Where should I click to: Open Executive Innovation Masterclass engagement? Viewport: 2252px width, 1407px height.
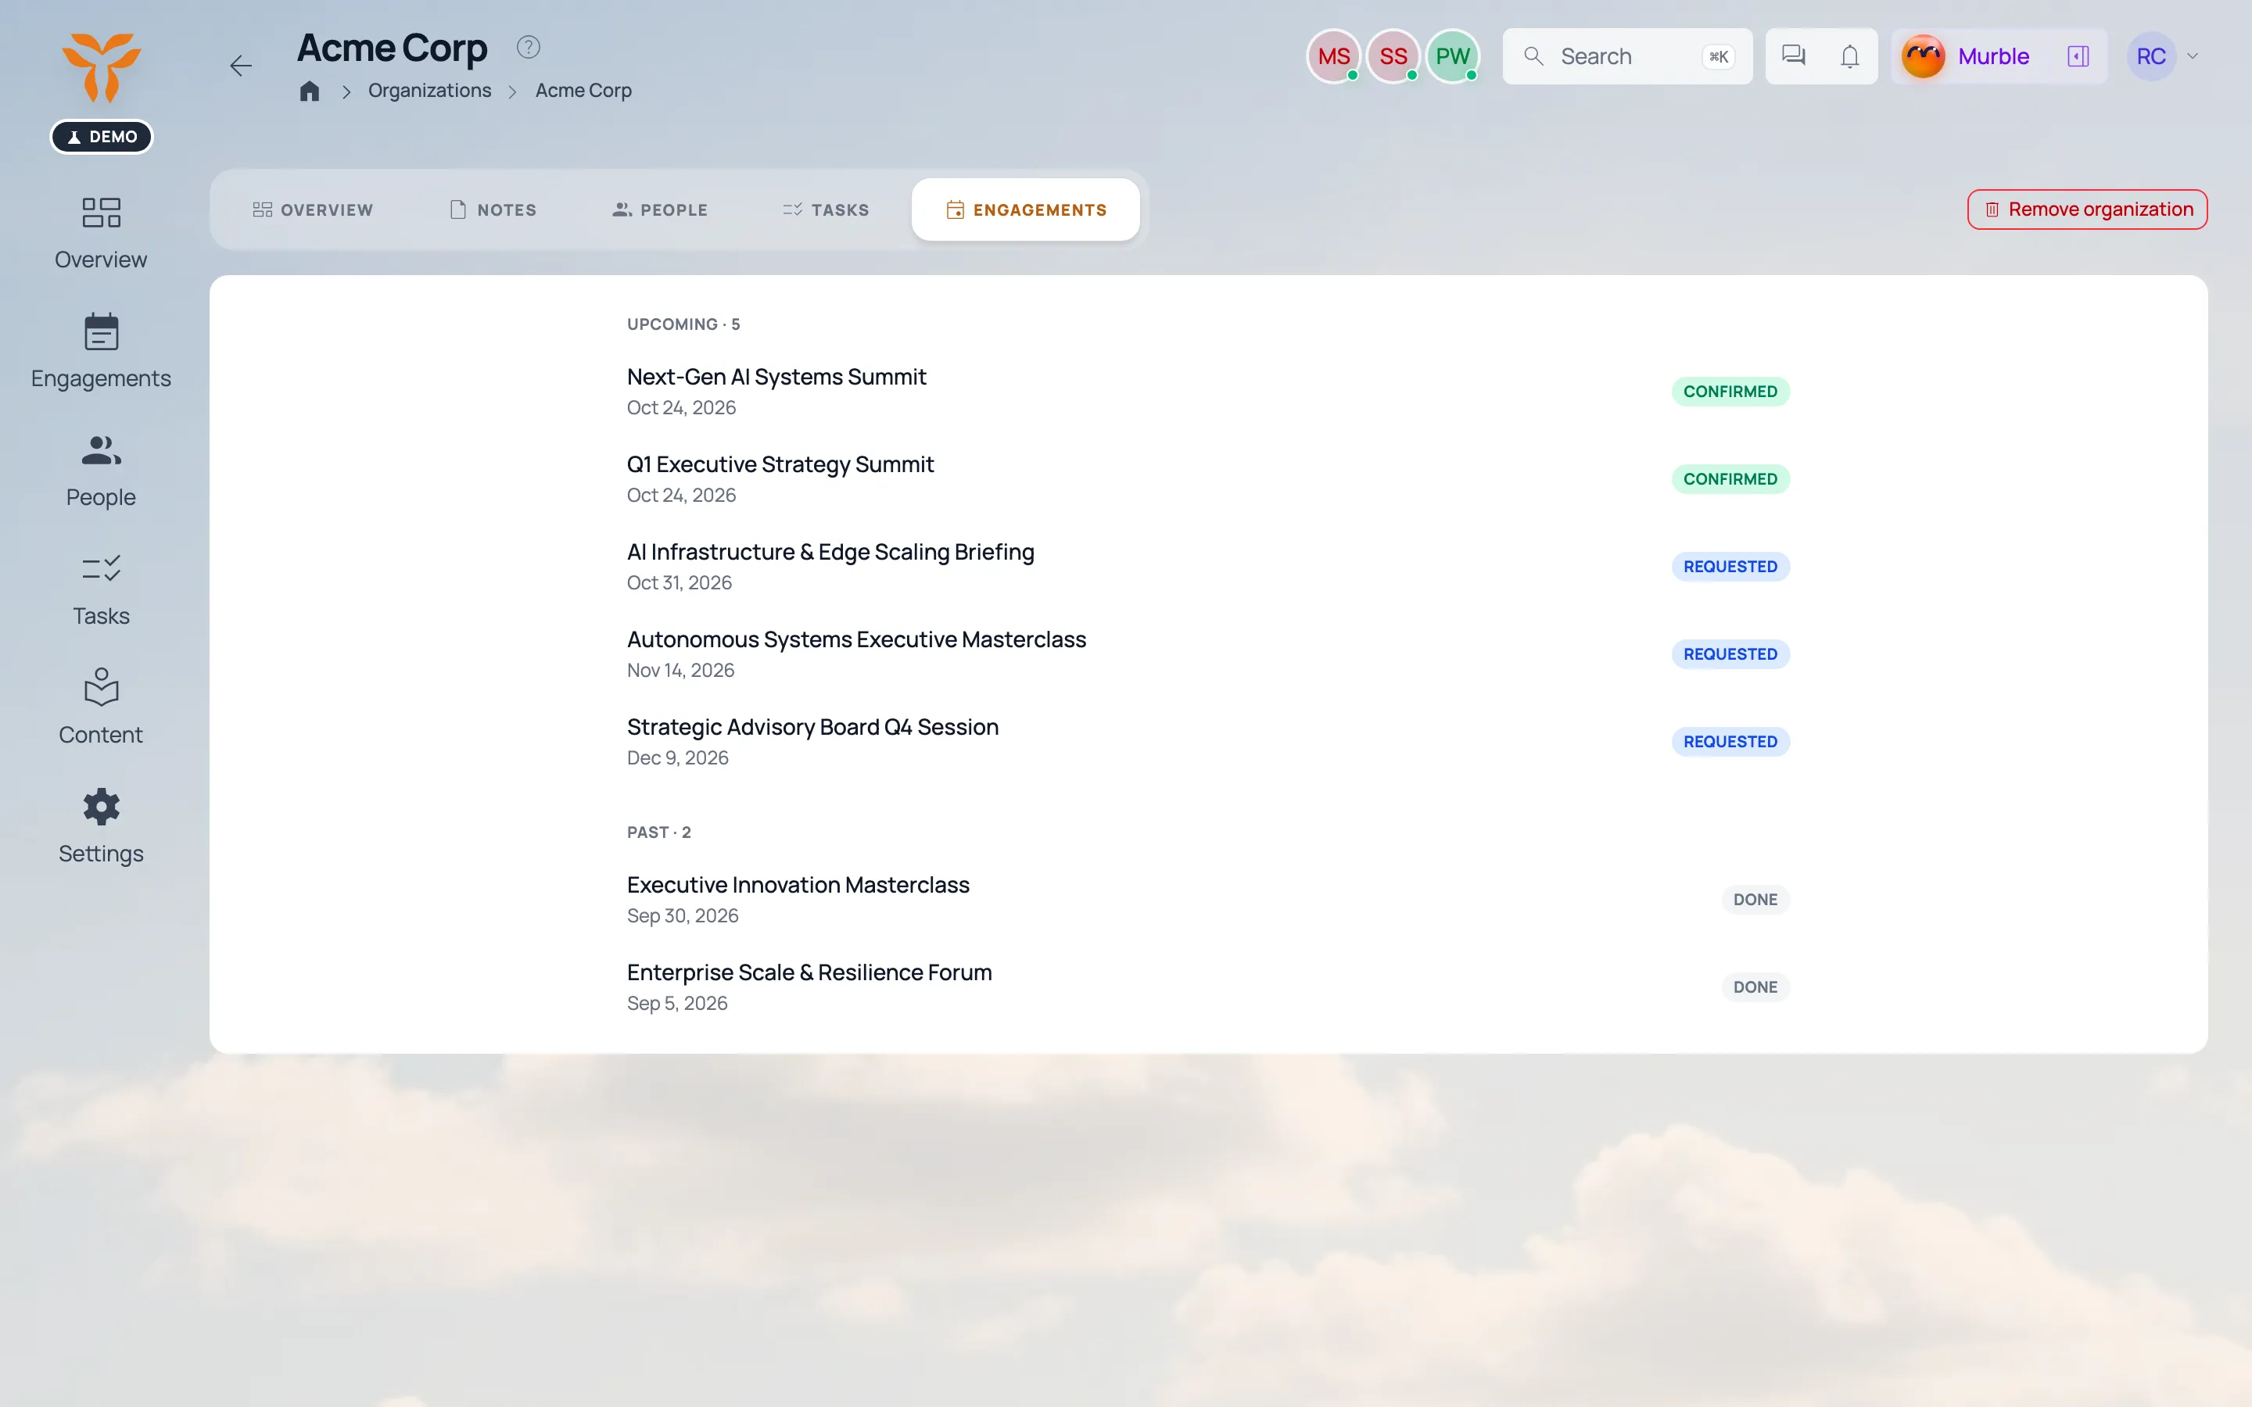pyautogui.click(x=1208, y=900)
